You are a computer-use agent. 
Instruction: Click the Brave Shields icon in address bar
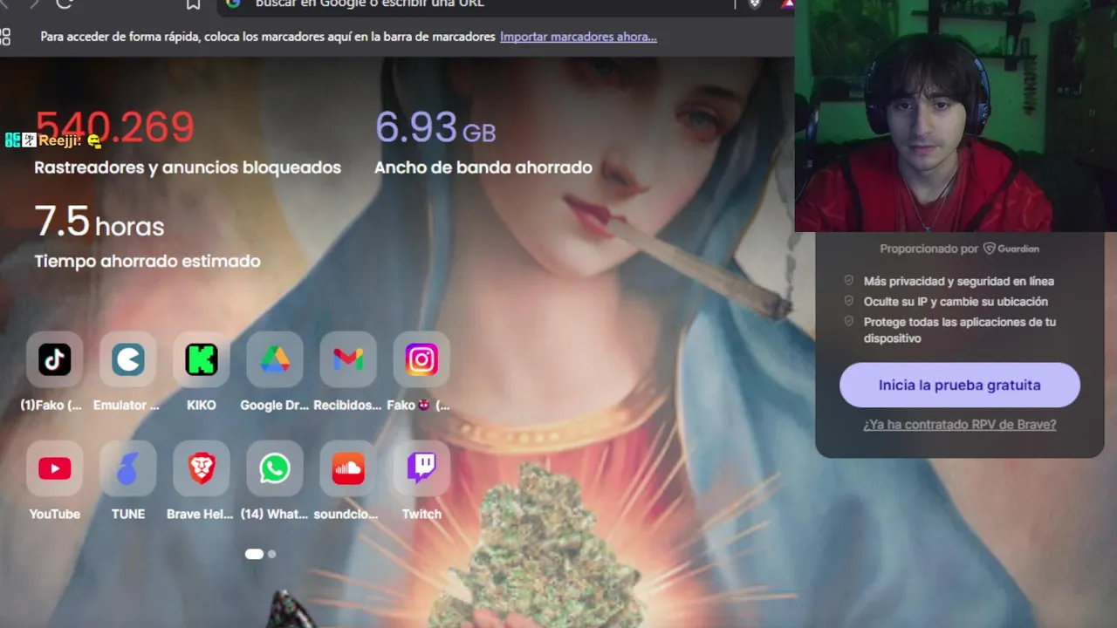[755, 3]
